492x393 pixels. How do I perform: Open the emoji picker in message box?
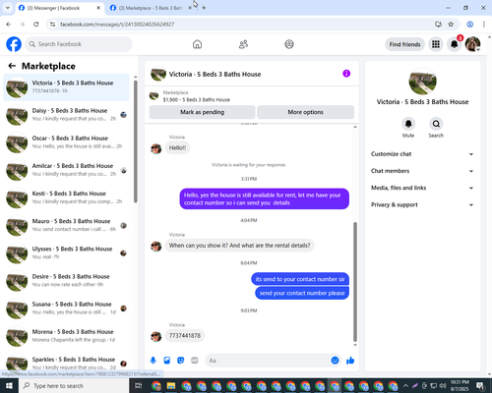tap(335, 361)
